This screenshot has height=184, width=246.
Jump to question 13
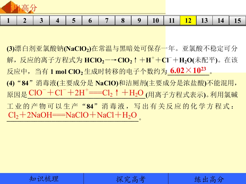(x=204, y=20)
